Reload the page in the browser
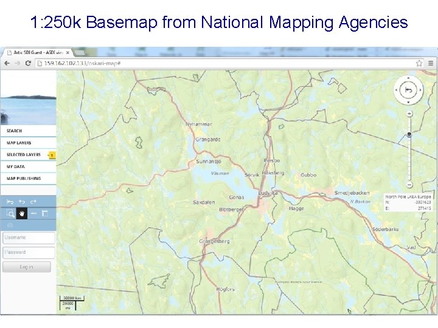 click(28, 63)
